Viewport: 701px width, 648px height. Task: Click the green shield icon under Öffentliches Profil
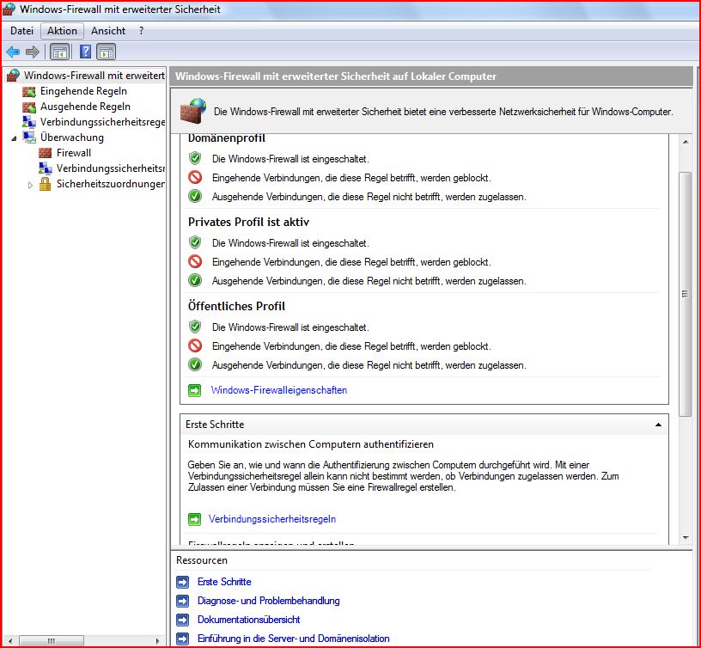[x=195, y=327]
